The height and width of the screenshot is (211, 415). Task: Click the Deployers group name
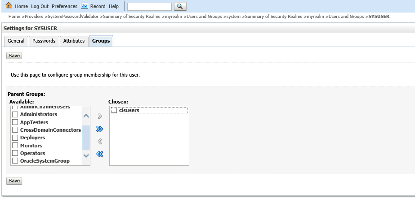coord(32,138)
